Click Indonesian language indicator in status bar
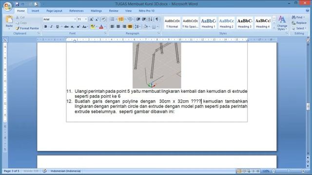Image resolution: width=312 pixels, height=175 pixels. (65, 171)
